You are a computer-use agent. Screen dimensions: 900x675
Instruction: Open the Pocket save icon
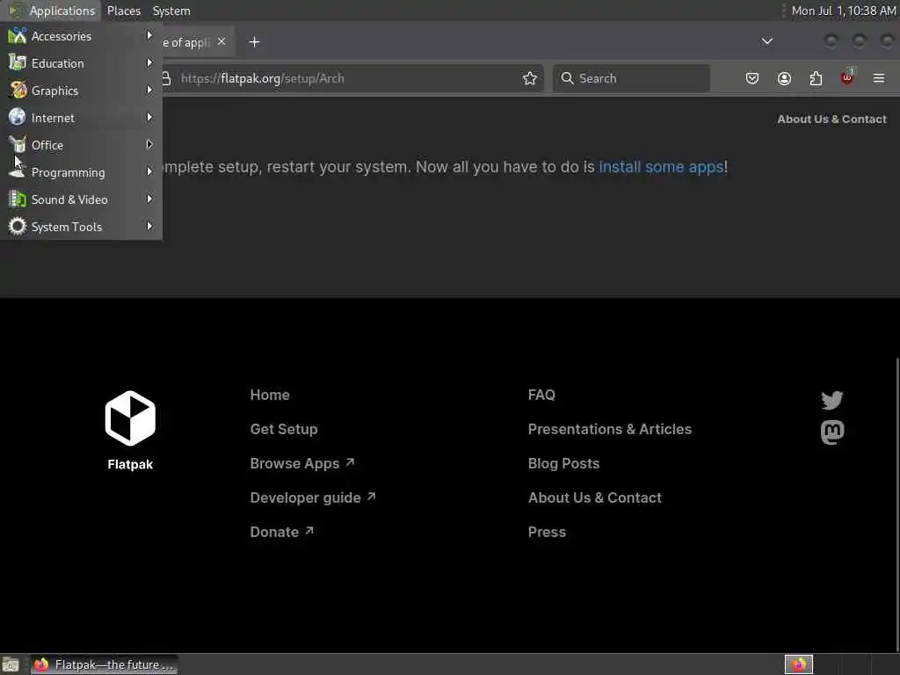point(752,78)
